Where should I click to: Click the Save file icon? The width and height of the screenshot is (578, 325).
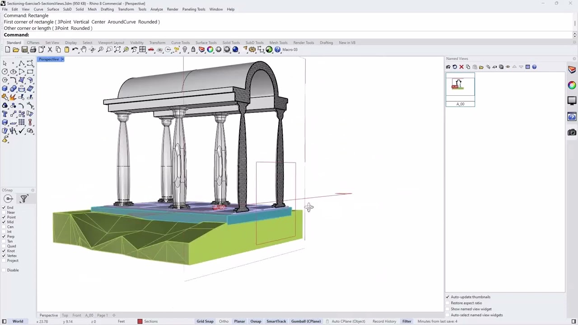tap(25, 50)
